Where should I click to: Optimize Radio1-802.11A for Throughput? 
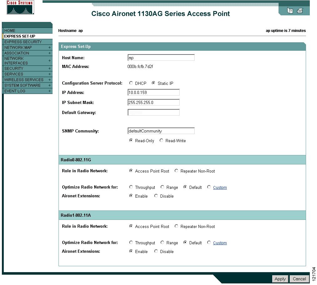131,242
